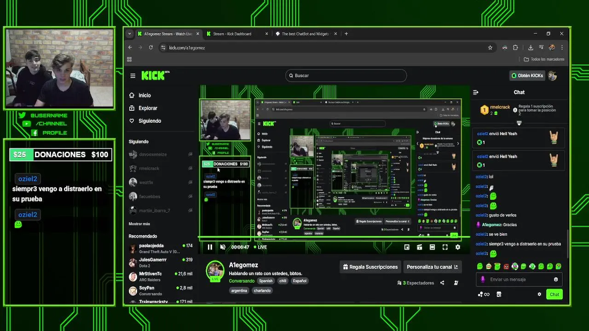Switch to Stream - Kick Dashboard tab

point(236,34)
